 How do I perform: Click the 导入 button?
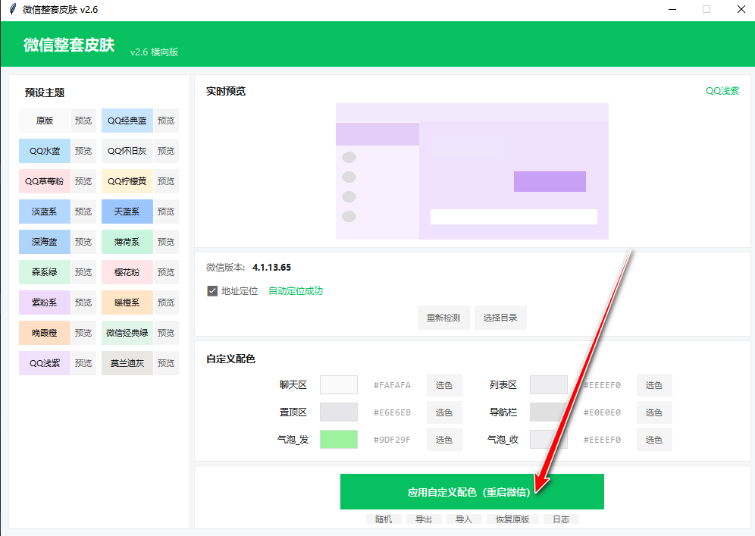[x=464, y=519]
